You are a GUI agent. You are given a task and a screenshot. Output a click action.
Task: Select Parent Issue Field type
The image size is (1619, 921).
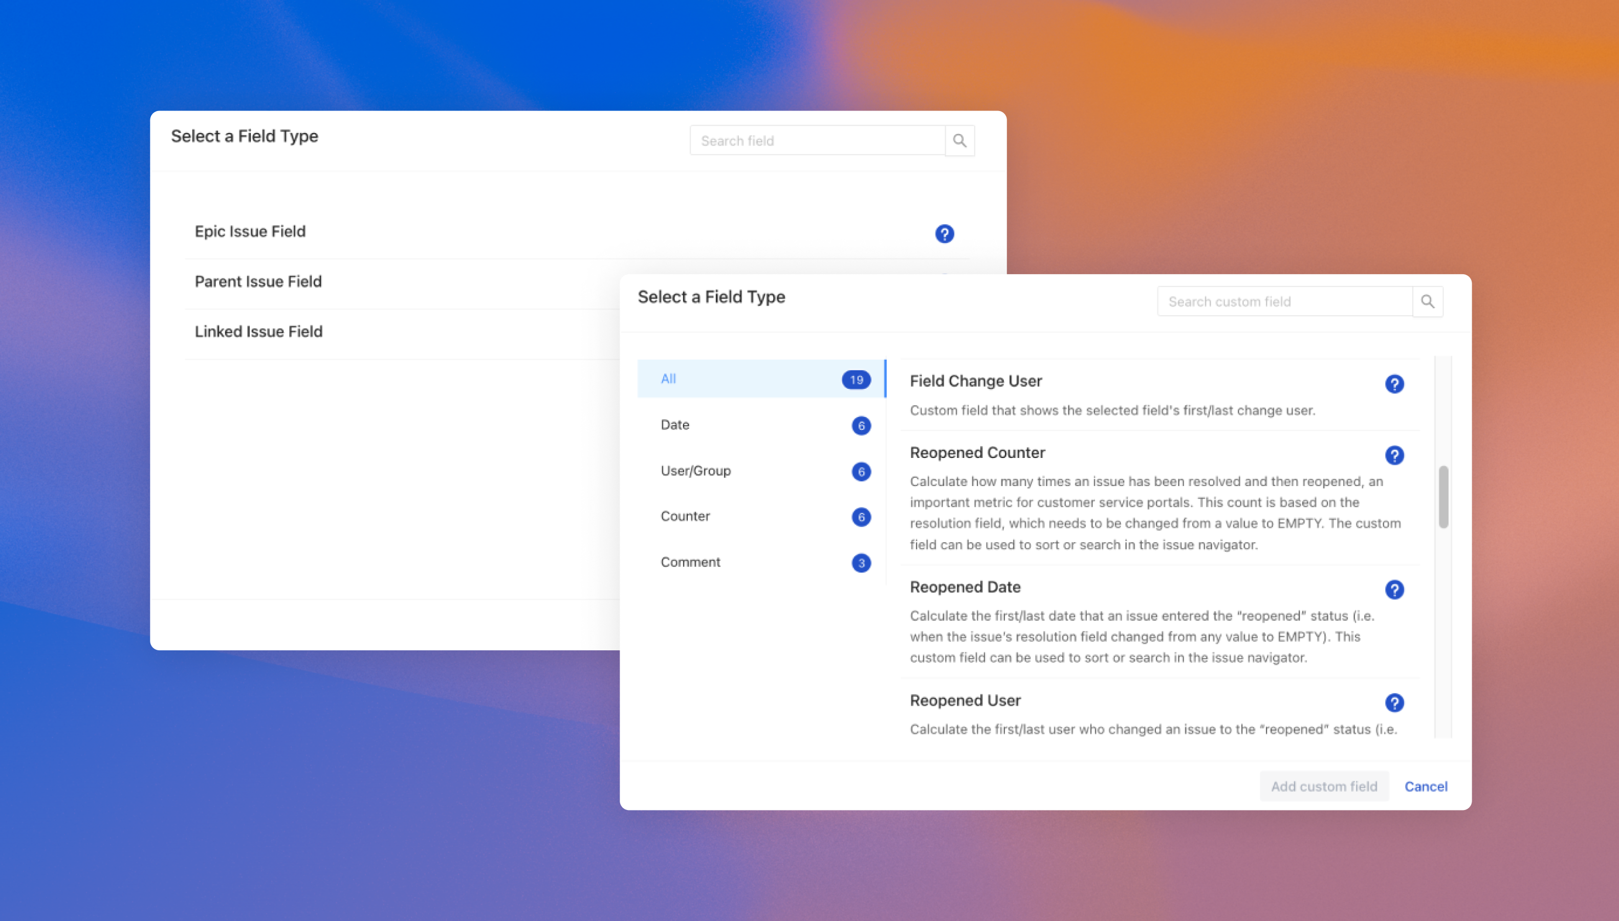pos(258,281)
